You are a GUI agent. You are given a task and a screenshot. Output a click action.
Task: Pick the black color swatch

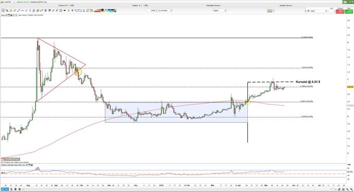tap(103, 9)
